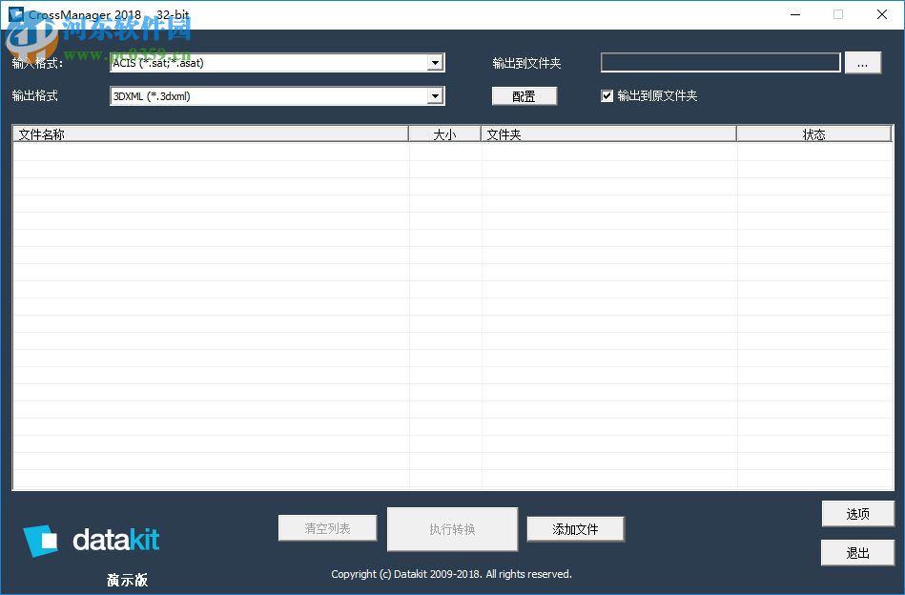Image resolution: width=905 pixels, height=595 pixels.
Task: Uncheck output to original folder option
Action: coord(607,95)
